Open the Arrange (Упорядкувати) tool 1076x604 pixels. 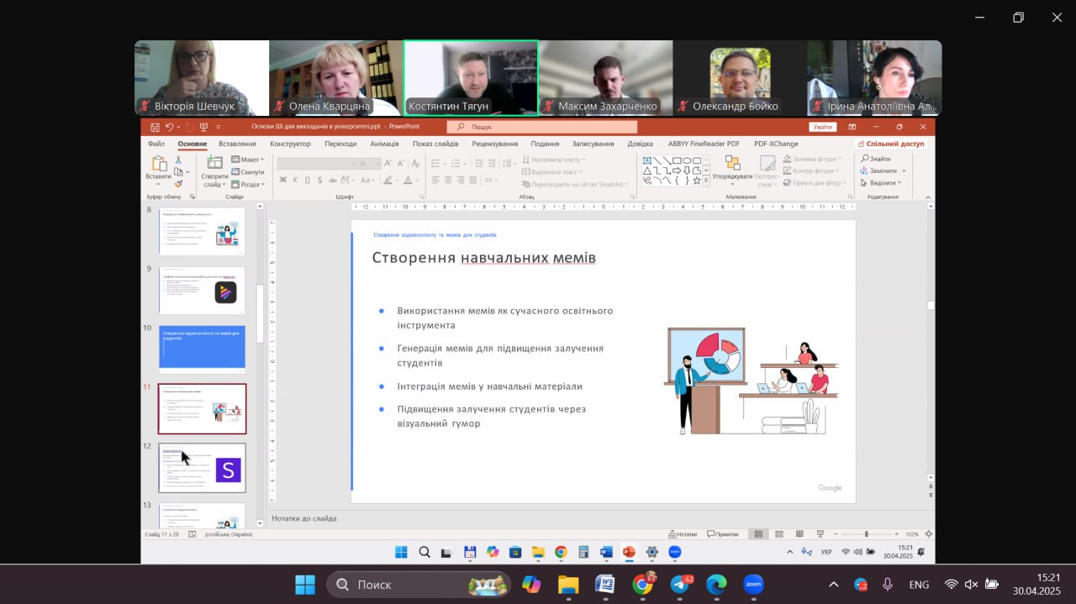732,165
